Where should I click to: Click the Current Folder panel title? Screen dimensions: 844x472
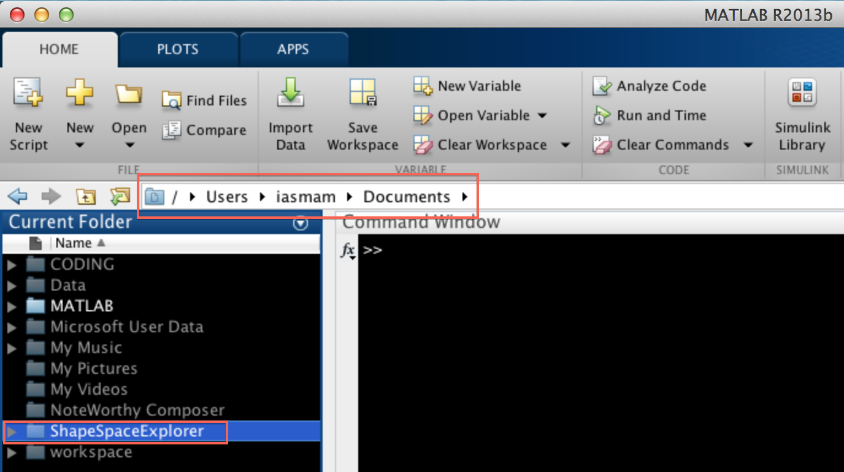[x=71, y=222]
